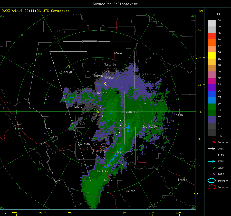Screen dimensions: 231x216
Task: Click the RockyMH yellow station marker
Action: click(x=69, y=67)
